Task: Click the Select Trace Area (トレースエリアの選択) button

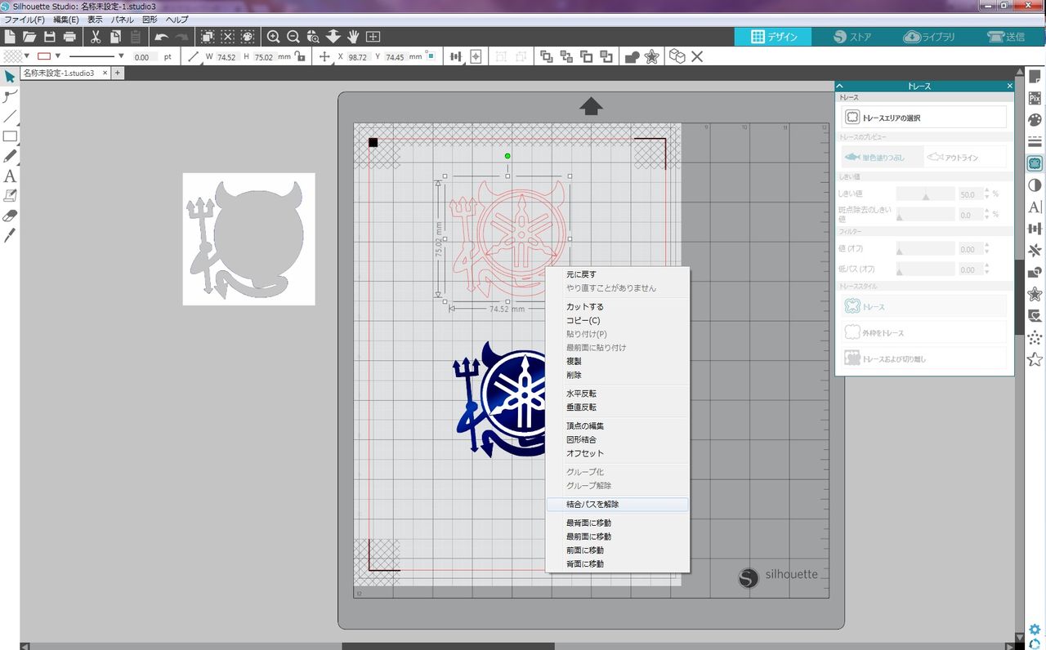Action: (923, 118)
